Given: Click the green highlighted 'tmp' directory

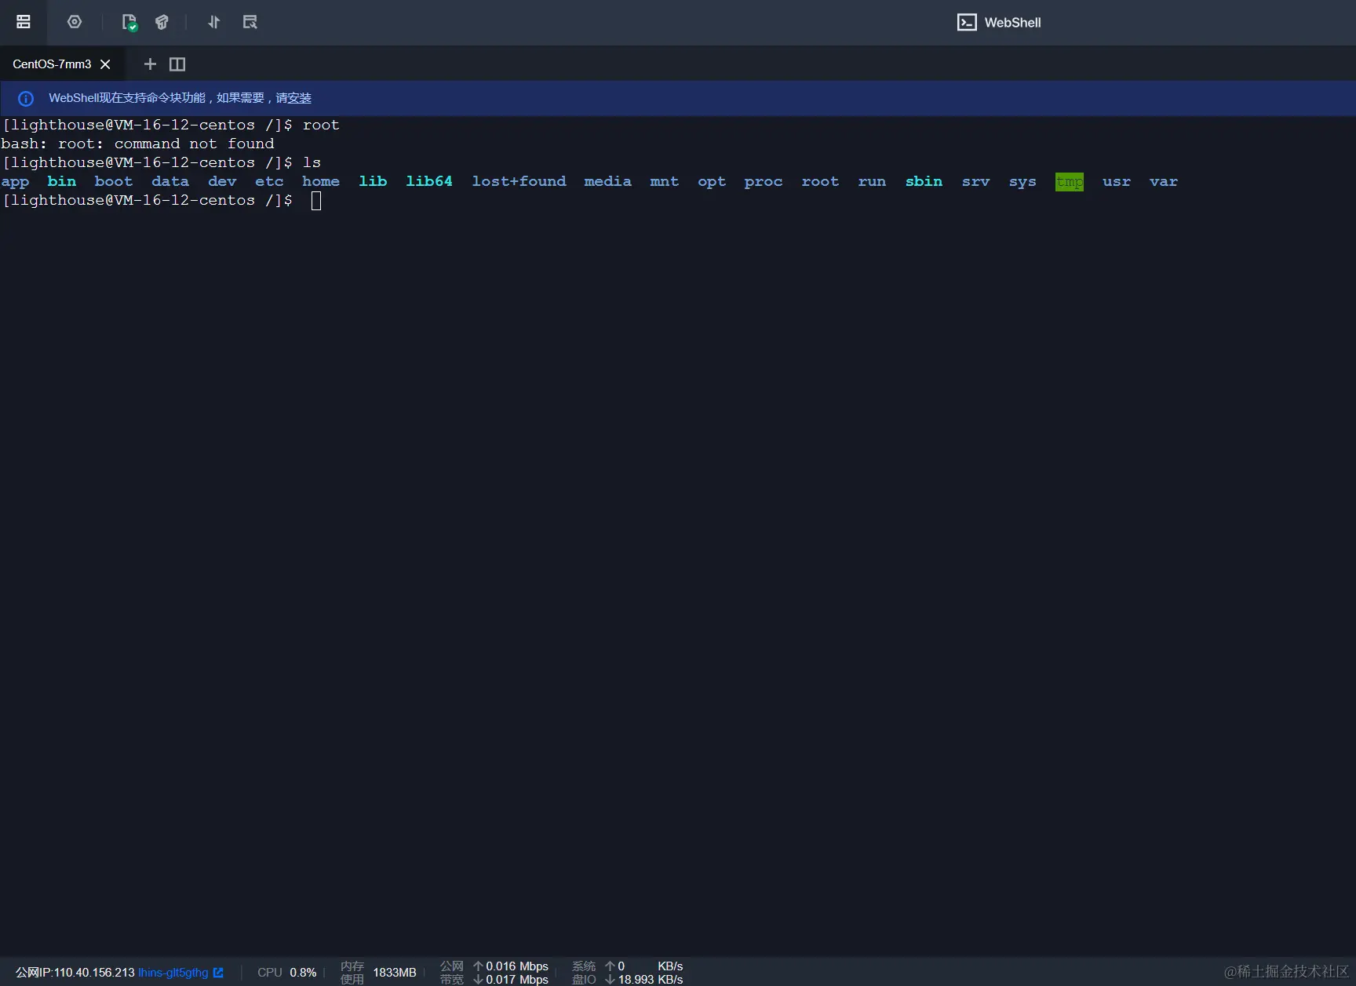Looking at the screenshot, I should click(x=1070, y=182).
